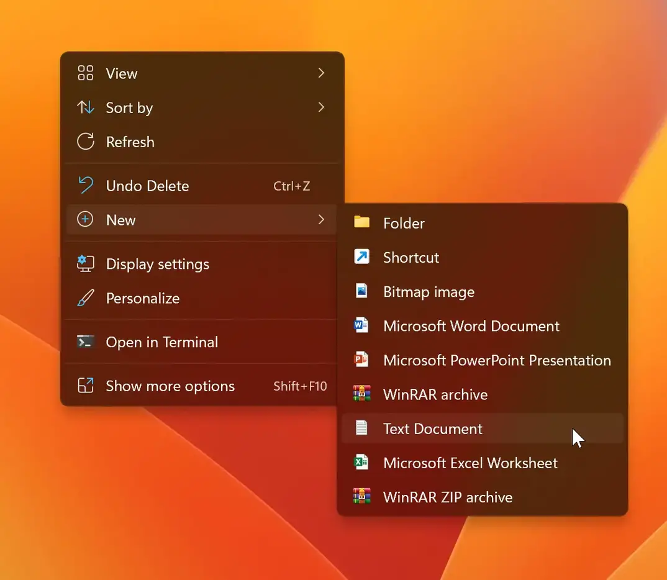Create a new Bitmap image

click(483, 291)
